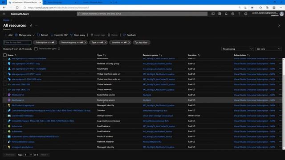
Task: Click Refresh in the command bar
Action: pos(43,35)
